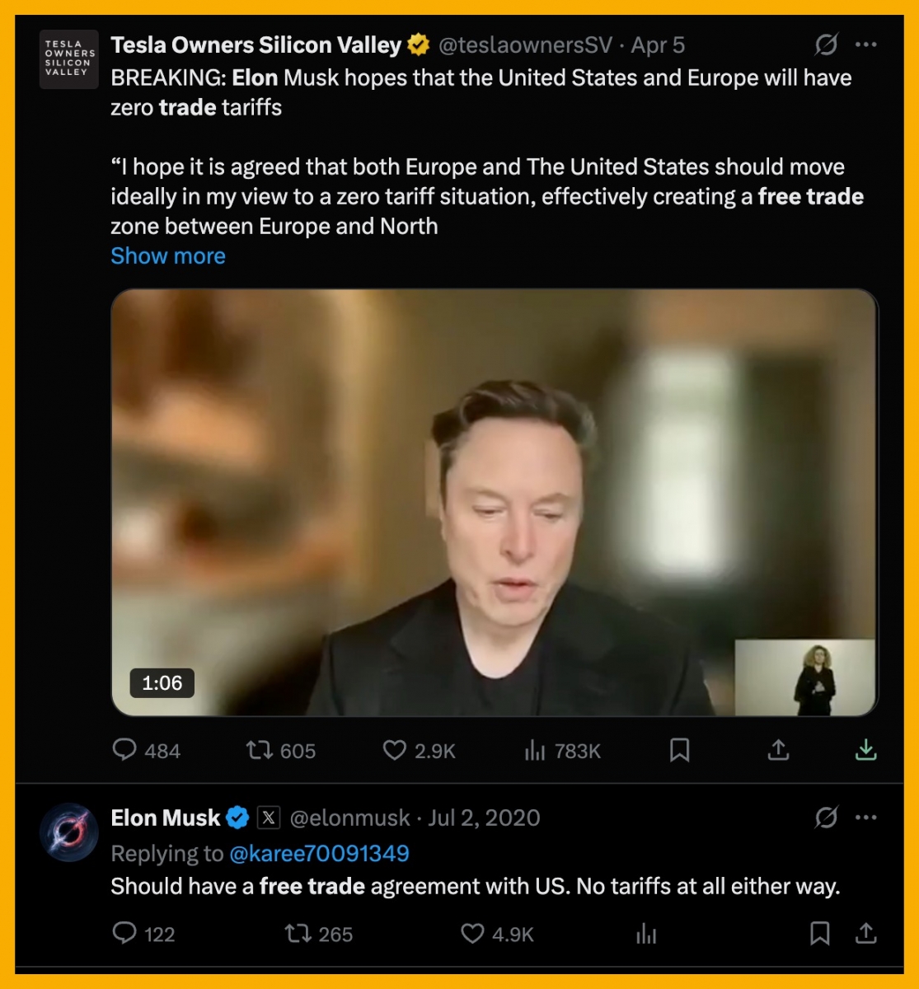Click the @karee70091349 mention link
Screen dimensions: 919x989
pos(319,853)
